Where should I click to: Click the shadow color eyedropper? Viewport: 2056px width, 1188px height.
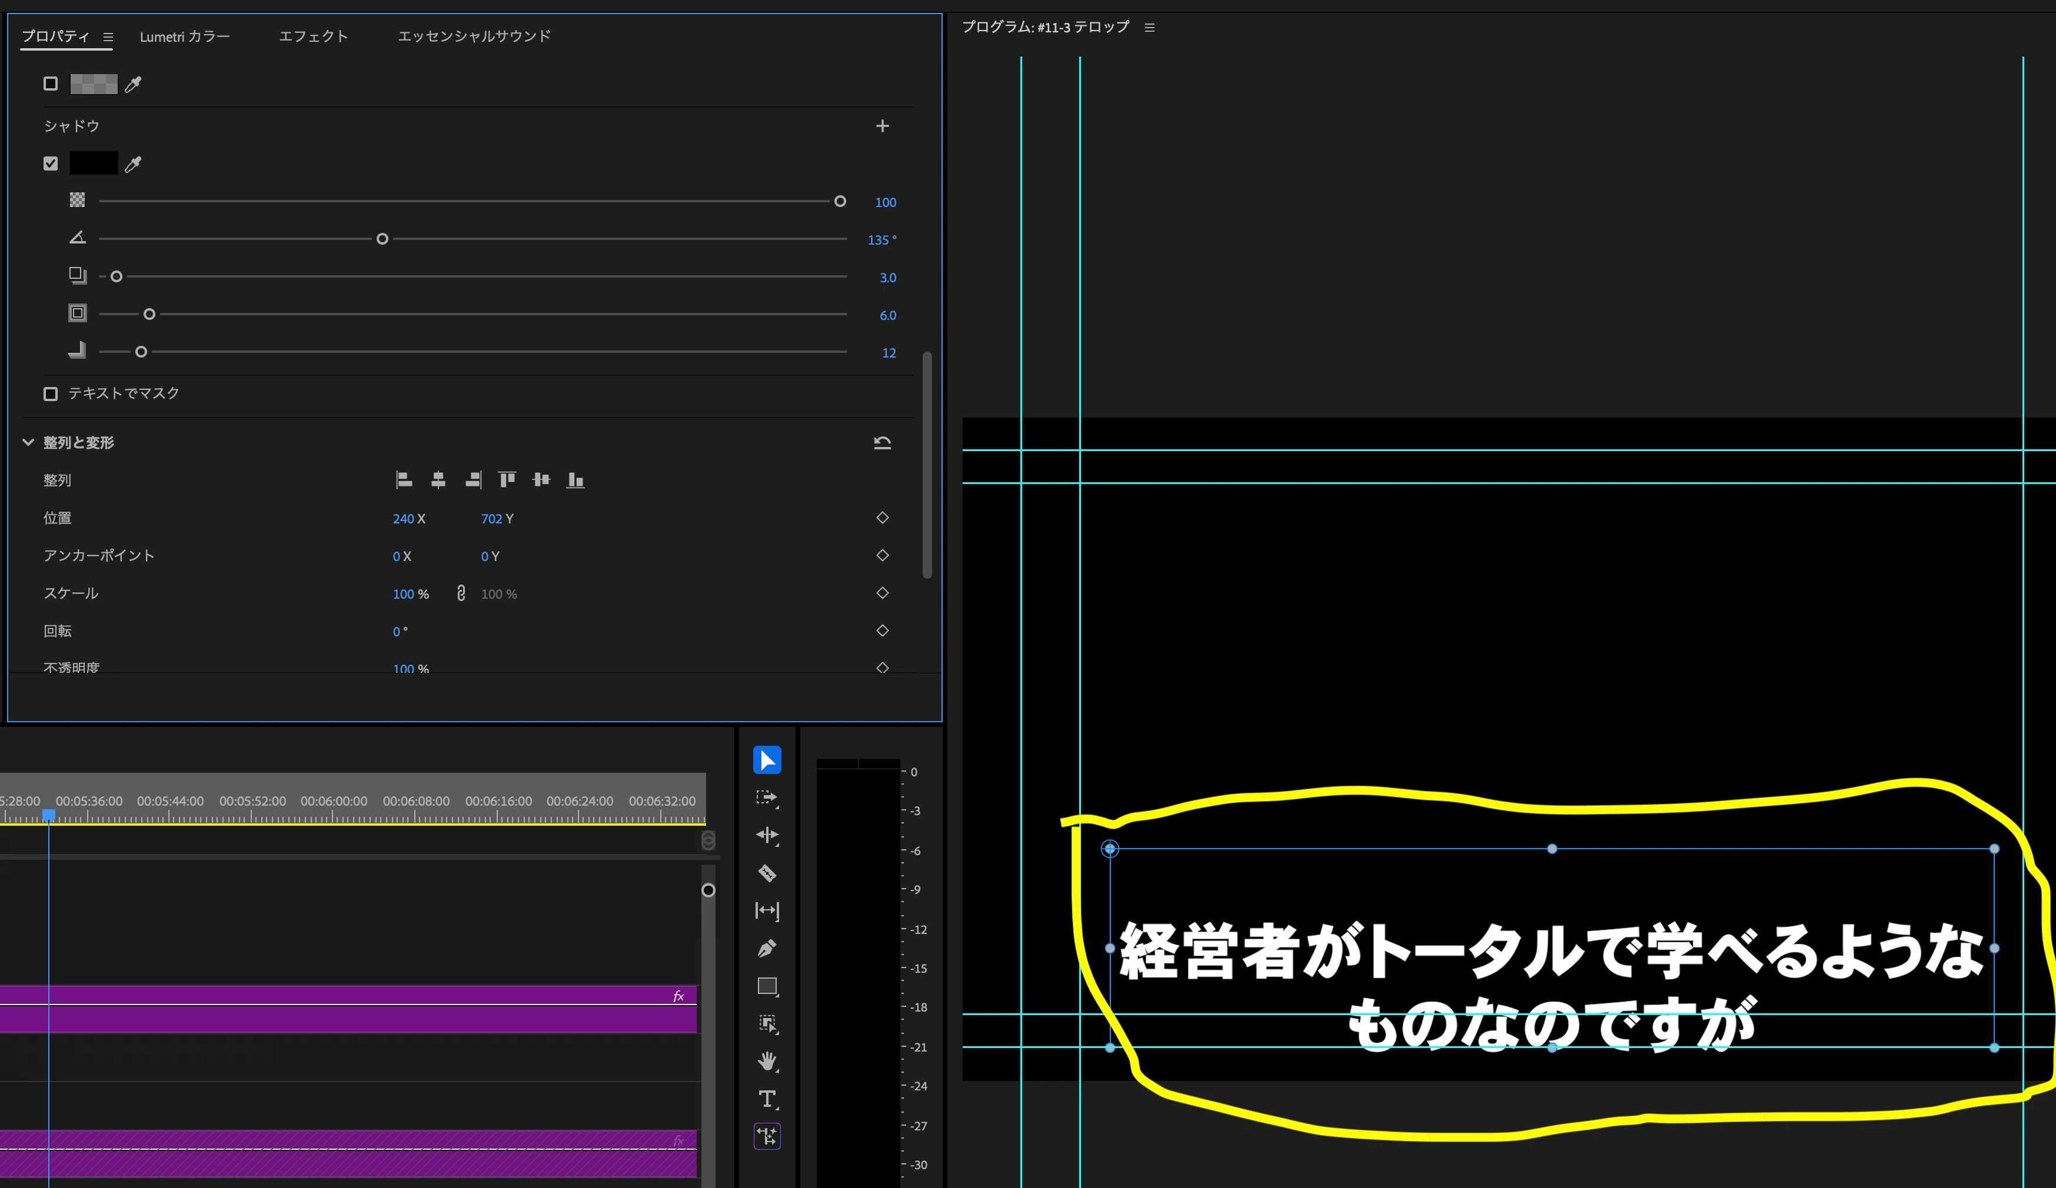pos(133,164)
